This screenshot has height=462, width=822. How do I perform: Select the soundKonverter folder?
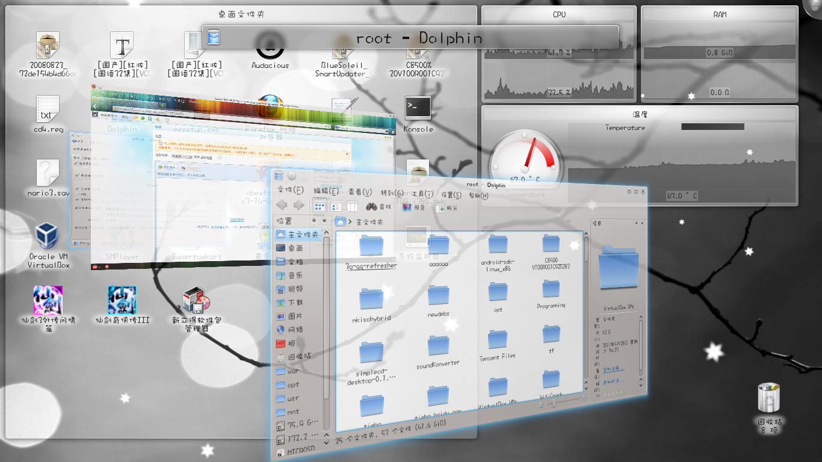tap(438, 352)
